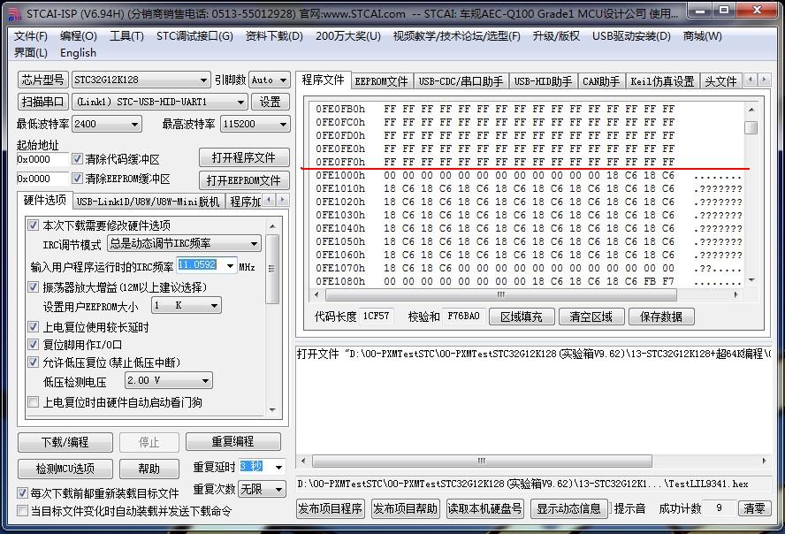Click 区域填充 button
The width and height of the screenshot is (785, 534).
(522, 317)
